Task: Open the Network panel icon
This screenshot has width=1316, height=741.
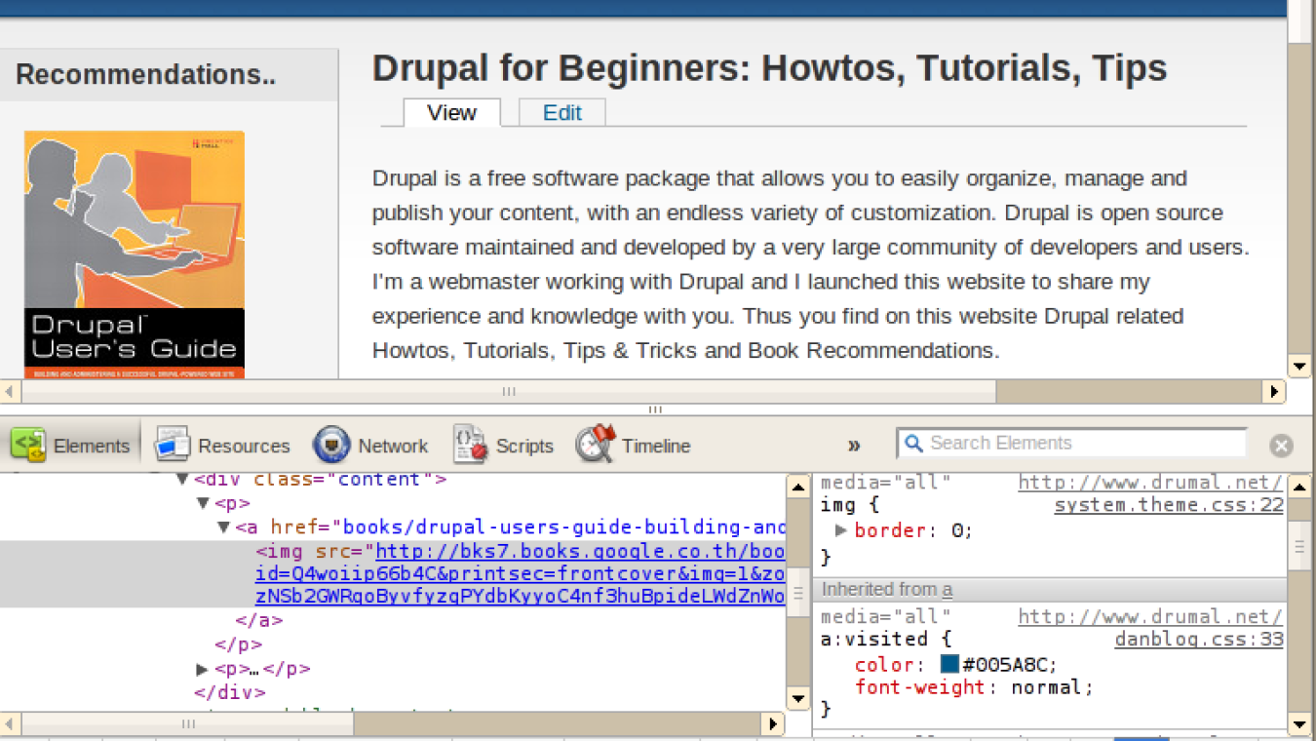Action: coord(331,445)
